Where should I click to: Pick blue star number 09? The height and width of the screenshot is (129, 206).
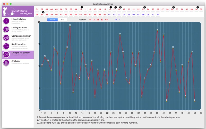(x=148, y=14)
